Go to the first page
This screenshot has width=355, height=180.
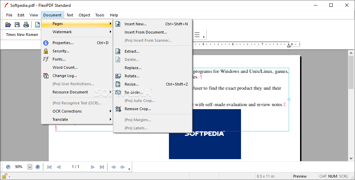pyautogui.click(x=49, y=167)
